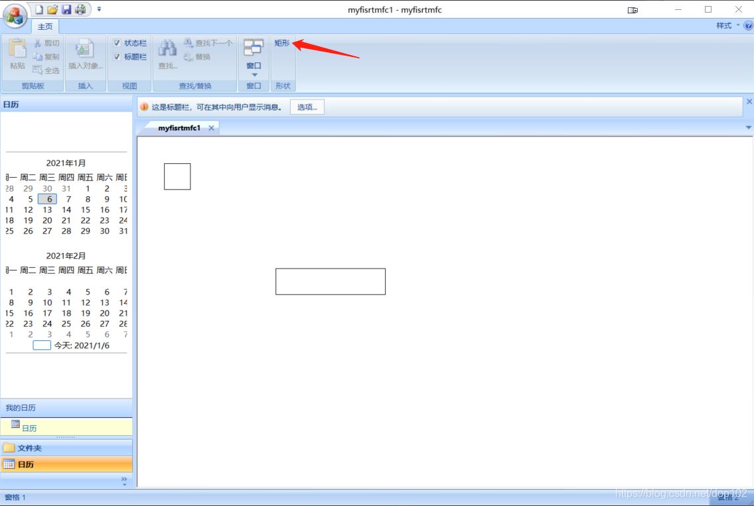Click the 复制 copy command
Viewport: 754px width, 506px height.
(46, 57)
